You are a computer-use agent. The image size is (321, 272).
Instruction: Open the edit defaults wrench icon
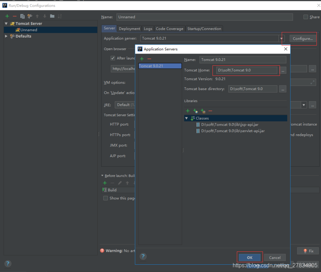tap(30, 16)
